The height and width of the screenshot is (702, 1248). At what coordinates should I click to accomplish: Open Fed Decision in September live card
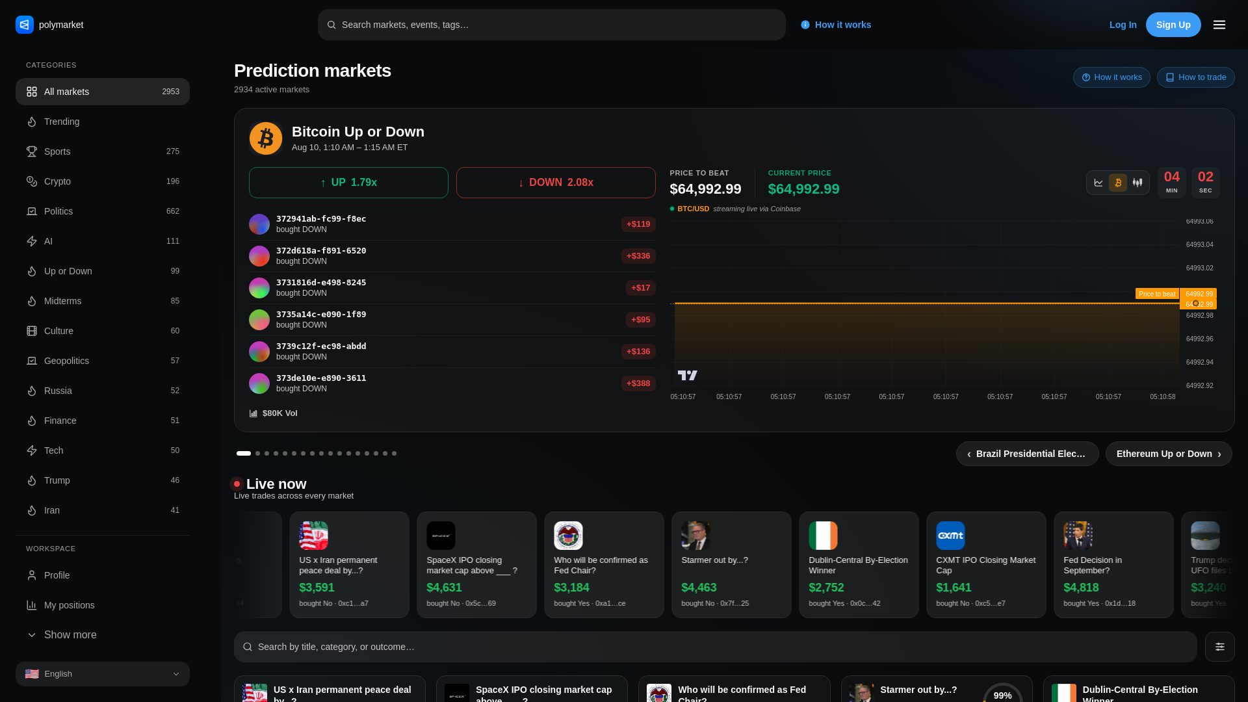1113,564
